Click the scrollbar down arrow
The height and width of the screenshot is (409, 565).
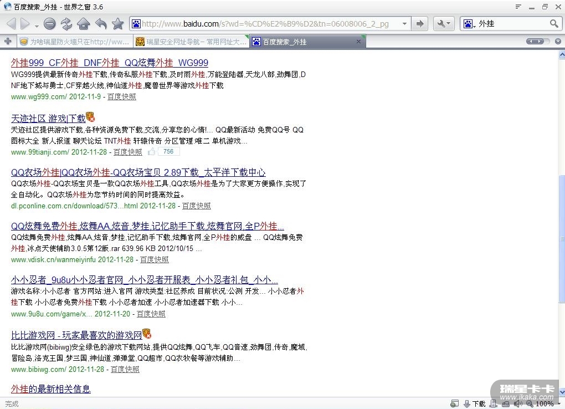click(562, 392)
